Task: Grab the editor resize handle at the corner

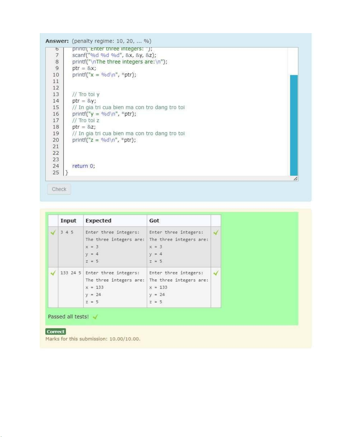Action: 295,179
